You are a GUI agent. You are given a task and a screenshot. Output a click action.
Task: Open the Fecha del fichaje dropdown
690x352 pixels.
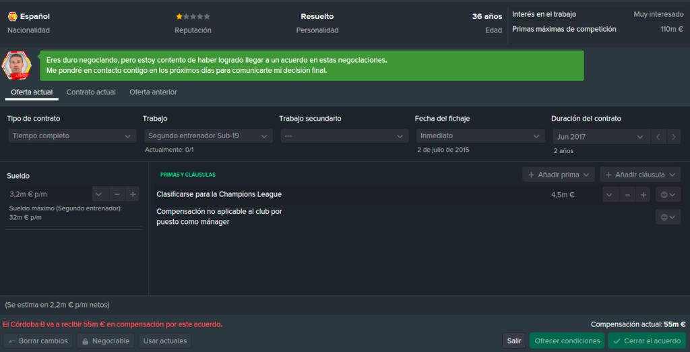pos(480,136)
